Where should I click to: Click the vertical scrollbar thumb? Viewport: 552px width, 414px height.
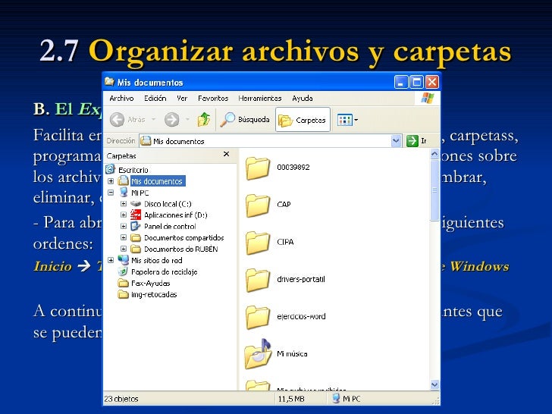tap(434, 190)
